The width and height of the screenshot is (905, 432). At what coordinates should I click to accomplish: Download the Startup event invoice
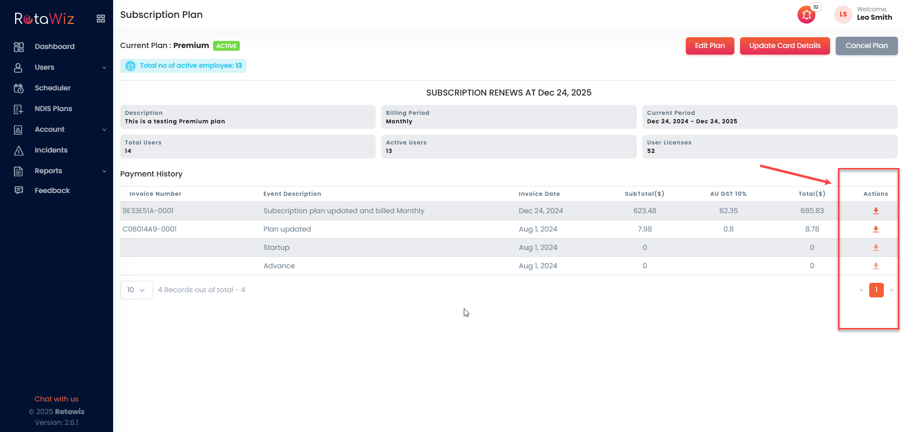point(875,248)
